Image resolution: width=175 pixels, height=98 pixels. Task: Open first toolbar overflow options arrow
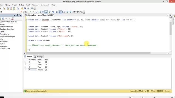pyautogui.click(x=35, y=9)
